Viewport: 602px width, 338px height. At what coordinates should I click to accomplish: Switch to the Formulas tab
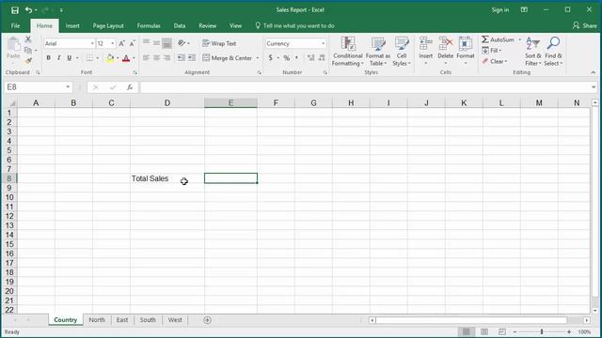coord(149,25)
